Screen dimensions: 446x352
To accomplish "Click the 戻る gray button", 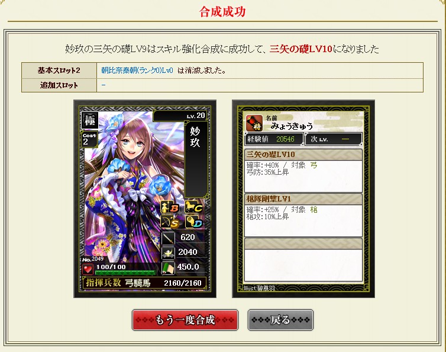I will pos(280,320).
